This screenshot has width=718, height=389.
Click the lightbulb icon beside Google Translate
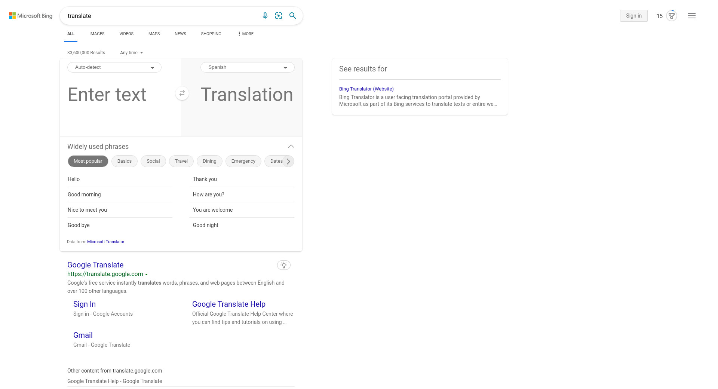[x=284, y=265]
